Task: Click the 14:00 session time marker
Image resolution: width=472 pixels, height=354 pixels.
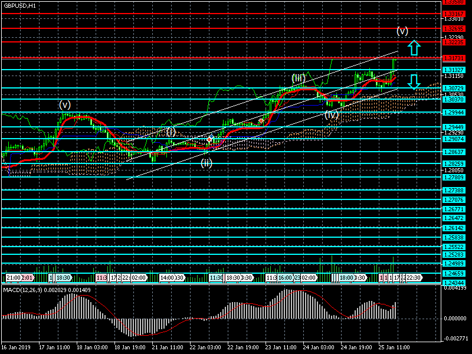Action: [x=168, y=277]
